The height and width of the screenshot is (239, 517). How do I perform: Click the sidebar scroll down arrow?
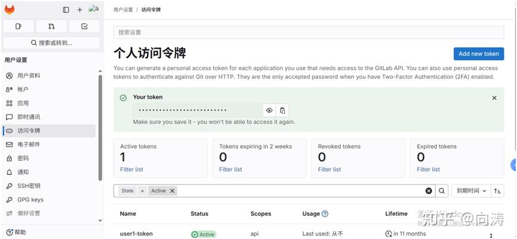100,221
